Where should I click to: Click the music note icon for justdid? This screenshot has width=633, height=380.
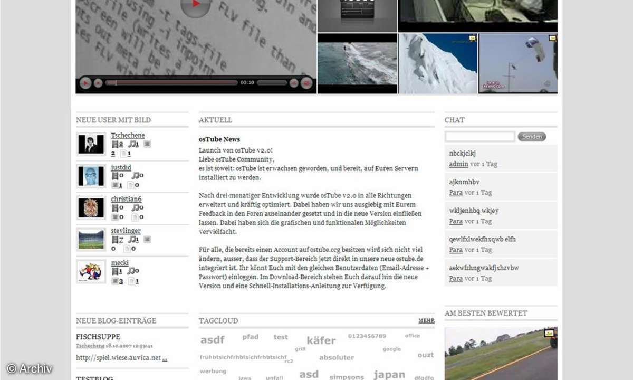[135, 176]
